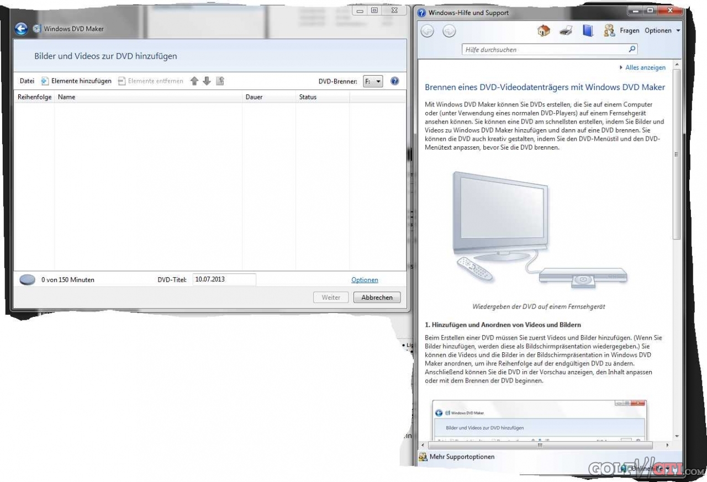This screenshot has height=482, width=707.
Task: Click the 0 von 150 Minuten status text
Action: click(x=68, y=280)
